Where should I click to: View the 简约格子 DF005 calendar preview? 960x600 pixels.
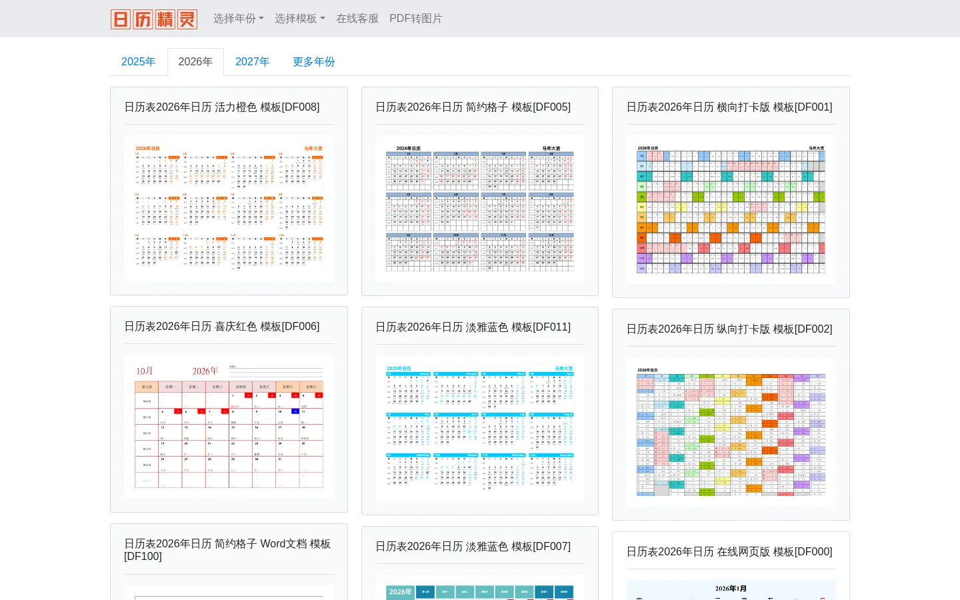(480, 209)
